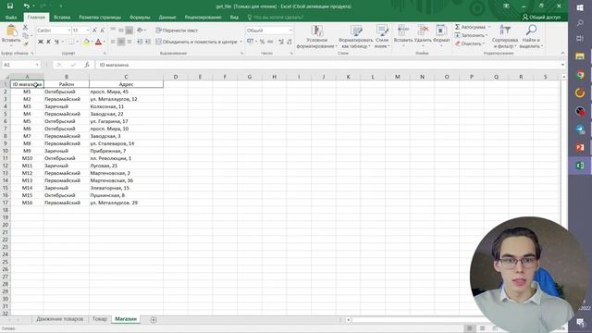
Task: Toggle Перенести текст wrap text
Action: click(177, 31)
